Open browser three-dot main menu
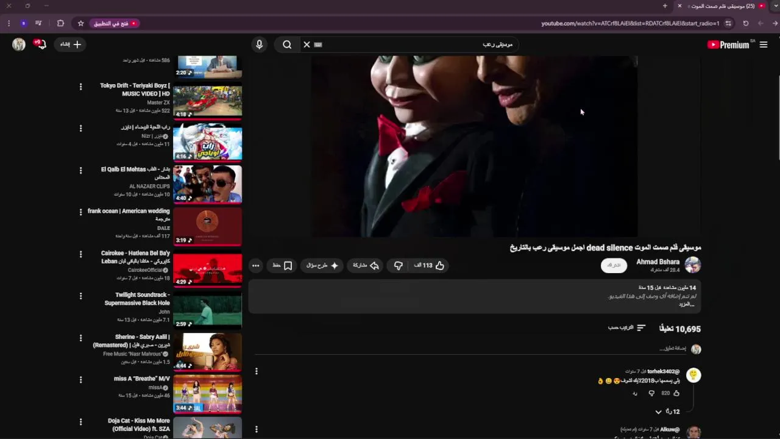Screen dimensions: 780x439 (9, 23)
